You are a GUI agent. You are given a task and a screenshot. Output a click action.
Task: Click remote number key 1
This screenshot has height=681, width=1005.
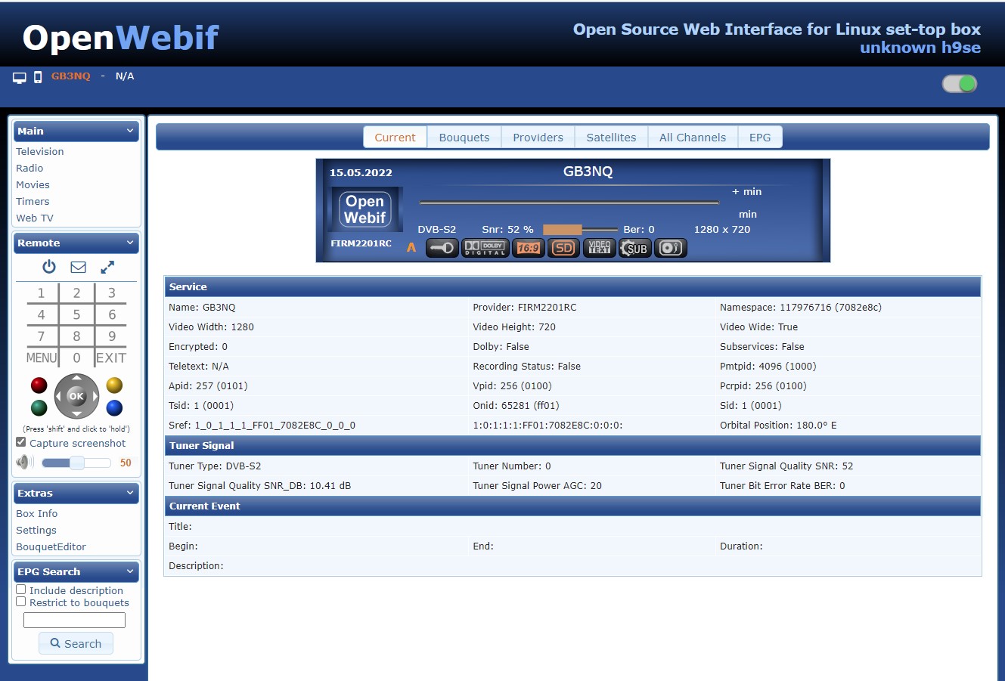pyautogui.click(x=42, y=293)
